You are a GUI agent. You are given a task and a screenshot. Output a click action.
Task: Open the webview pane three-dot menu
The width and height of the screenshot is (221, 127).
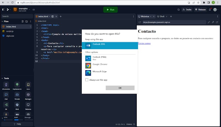[217, 17]
